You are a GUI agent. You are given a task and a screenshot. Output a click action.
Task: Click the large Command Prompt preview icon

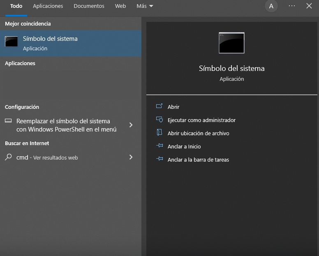231,43
